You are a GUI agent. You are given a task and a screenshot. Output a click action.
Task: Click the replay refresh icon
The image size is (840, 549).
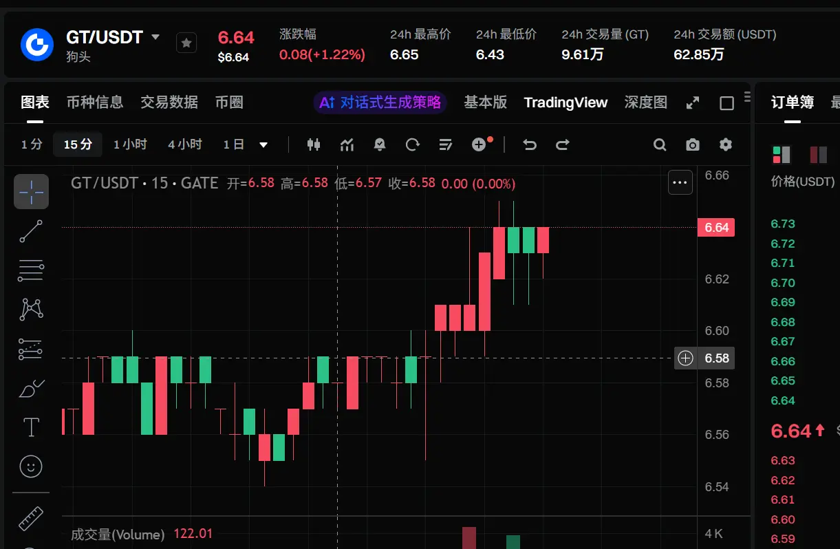click(x=413, y=144)
